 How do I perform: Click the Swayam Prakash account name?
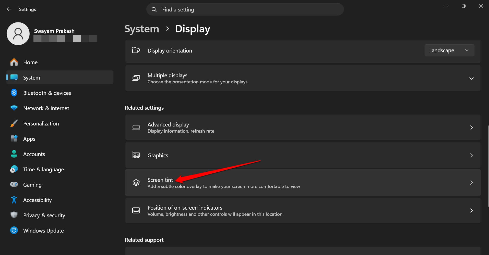[x=54, y=31]
